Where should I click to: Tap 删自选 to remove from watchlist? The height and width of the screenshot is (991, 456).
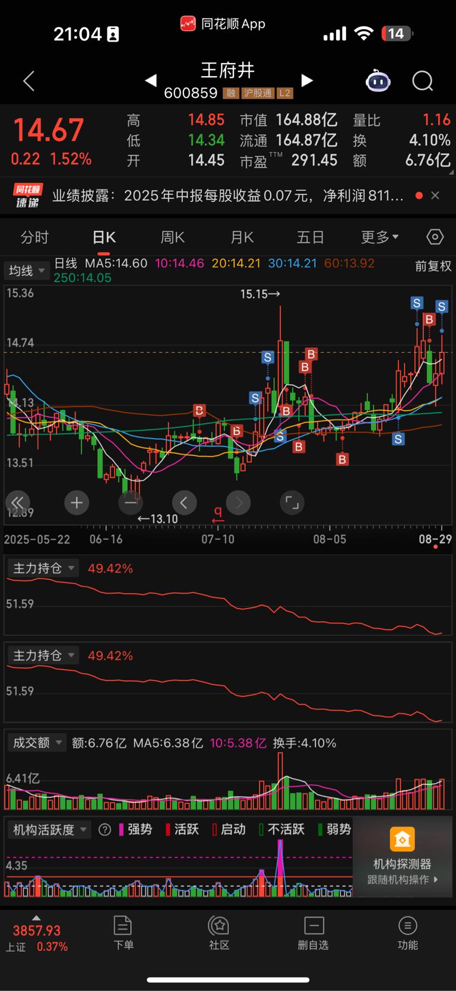313,933
